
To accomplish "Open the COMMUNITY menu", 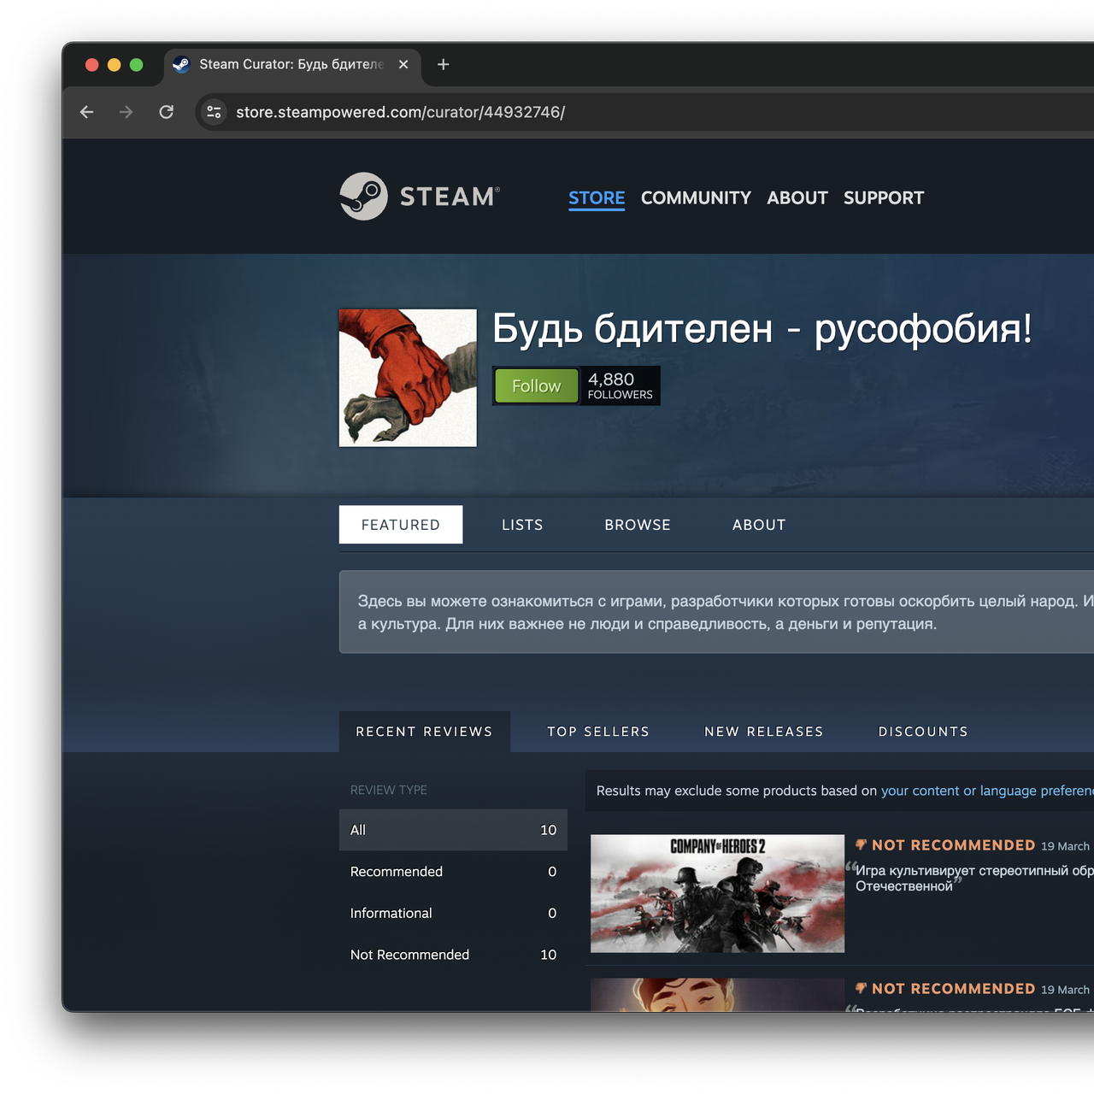I will pyautogui.click(x=696, y=197).
